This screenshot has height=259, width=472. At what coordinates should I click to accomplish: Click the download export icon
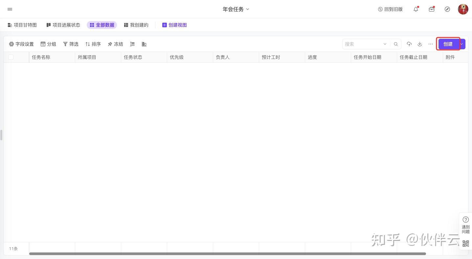(420, 44)
